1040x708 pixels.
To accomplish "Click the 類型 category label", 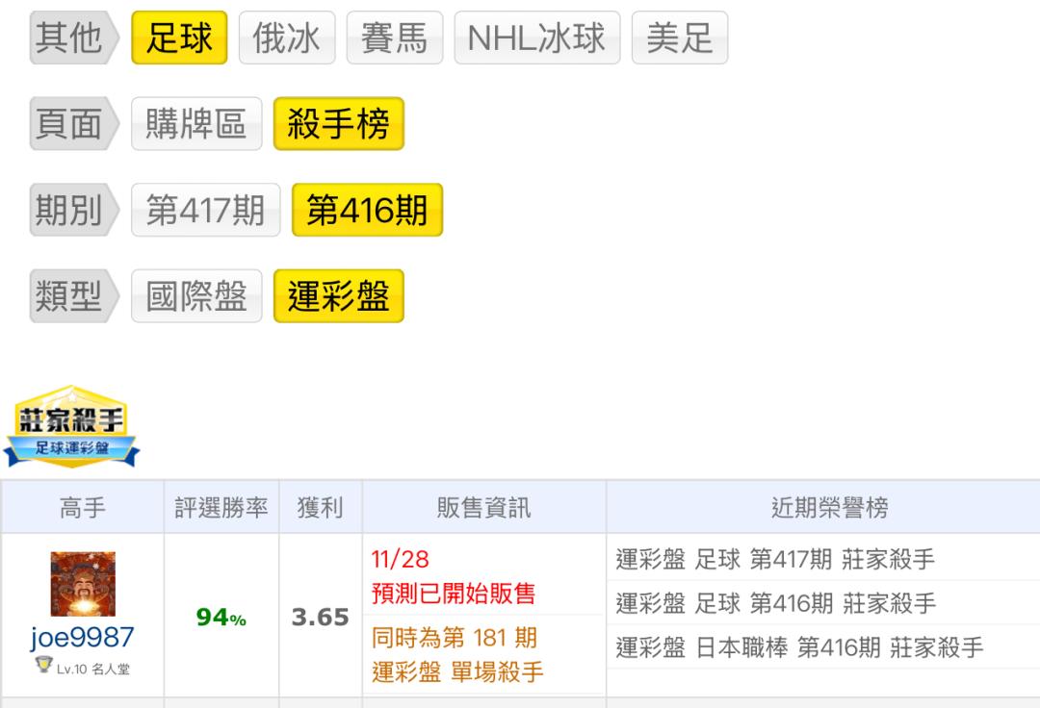I will (x=74, y=296).
